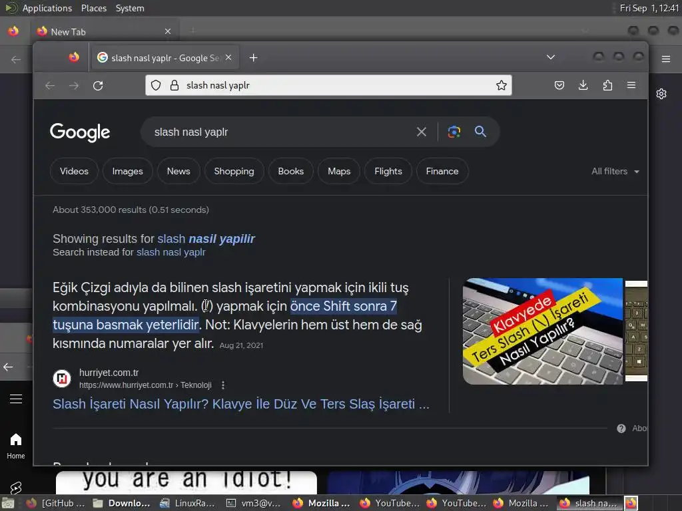682x511 pixels.
Task: Click the Firefox View icon in the tab bar
Action: tap(74, 57)
